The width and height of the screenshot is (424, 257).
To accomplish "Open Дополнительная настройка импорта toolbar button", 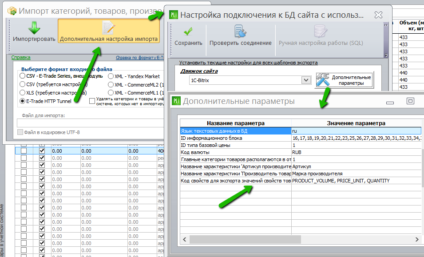I will pos(108,31).
